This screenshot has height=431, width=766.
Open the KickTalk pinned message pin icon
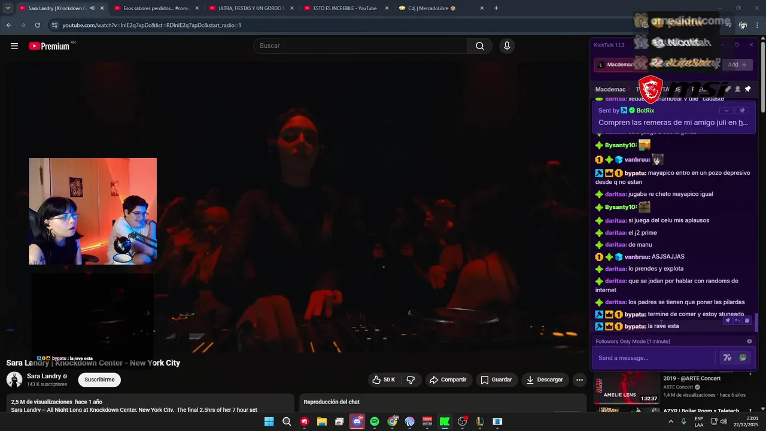click(x=747, y=89)
